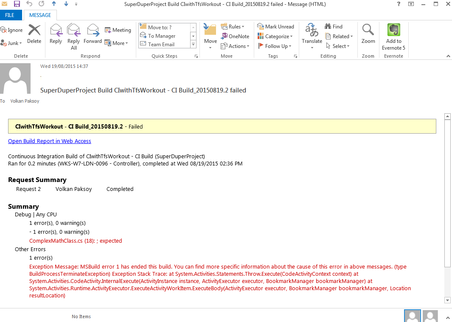452x322 pixels.
Task: Expand the Follow Up flag menu
Action: click(x=275, y=46)
